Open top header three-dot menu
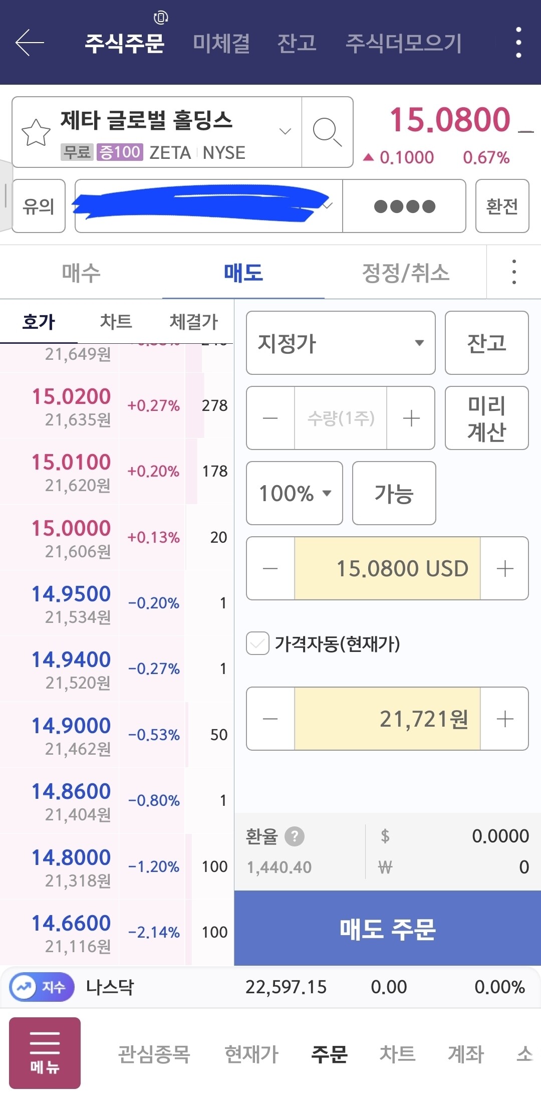The image size is (541, 1098). pos(518,43)
